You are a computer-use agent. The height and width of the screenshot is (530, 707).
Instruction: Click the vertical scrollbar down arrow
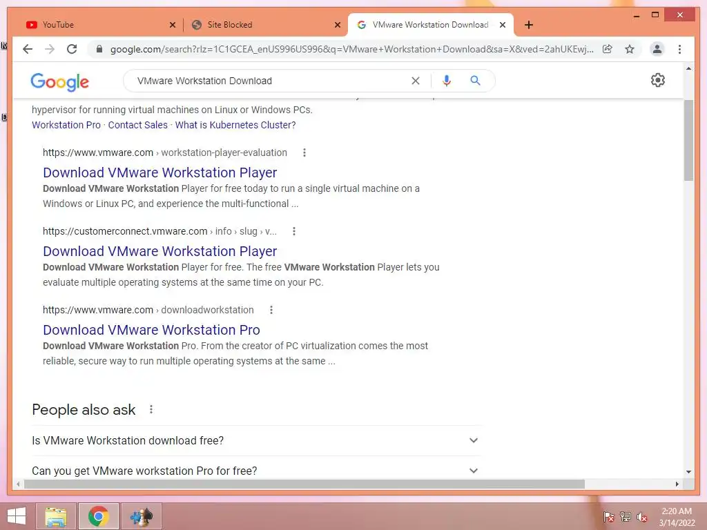688,472
